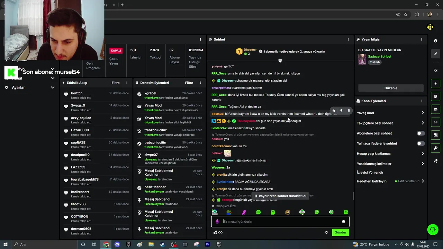
Task: Toggle the channel actions widget icon in sidebar
Action: [435, 135]
